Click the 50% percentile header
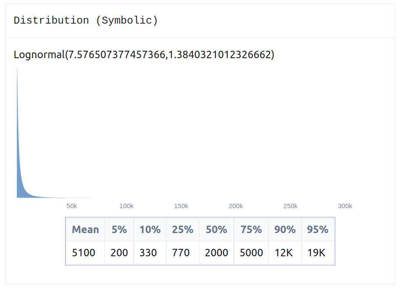The image size is (400, 293). 216,230
